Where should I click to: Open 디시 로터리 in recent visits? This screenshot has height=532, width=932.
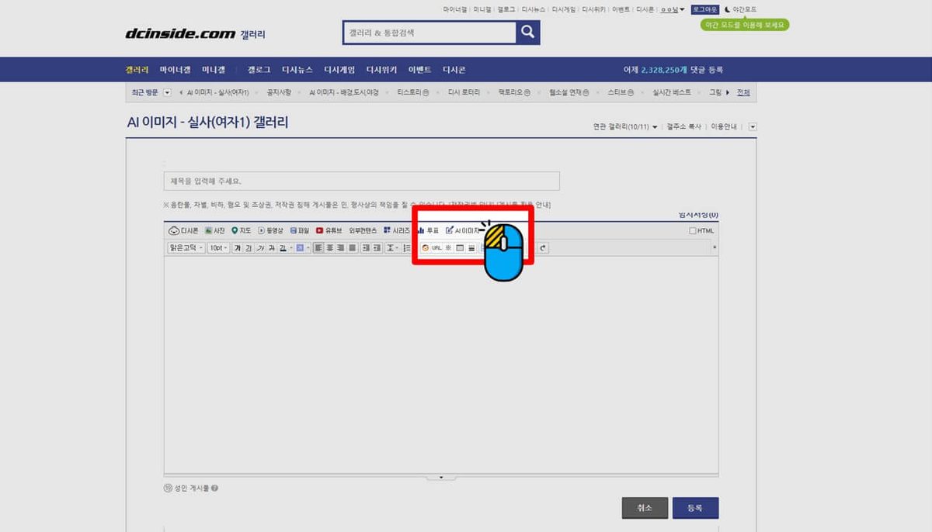(464, 92)
